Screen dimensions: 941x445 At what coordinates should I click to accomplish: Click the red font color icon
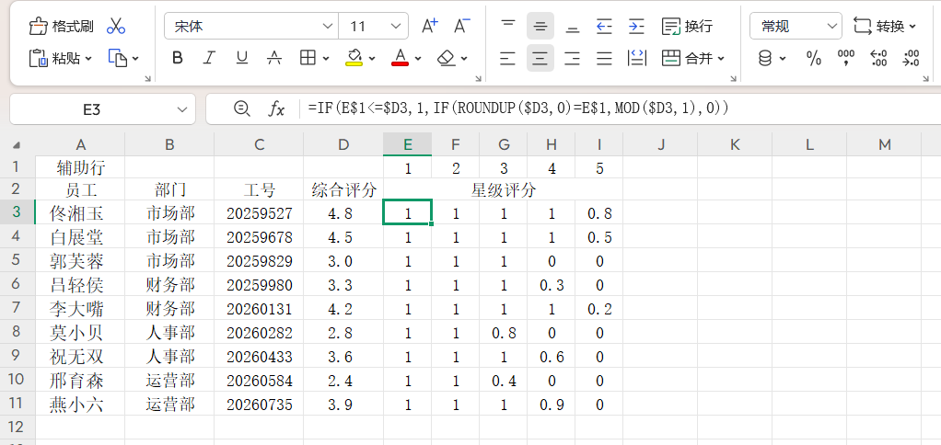coord(400,59)
